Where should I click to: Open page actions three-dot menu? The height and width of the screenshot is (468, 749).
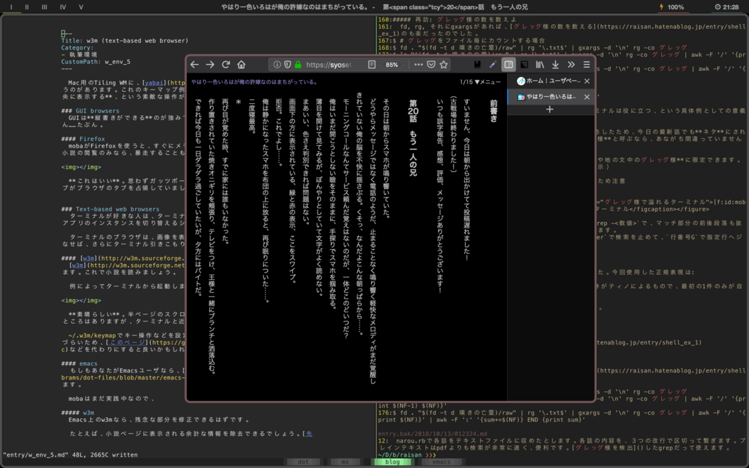418,65
